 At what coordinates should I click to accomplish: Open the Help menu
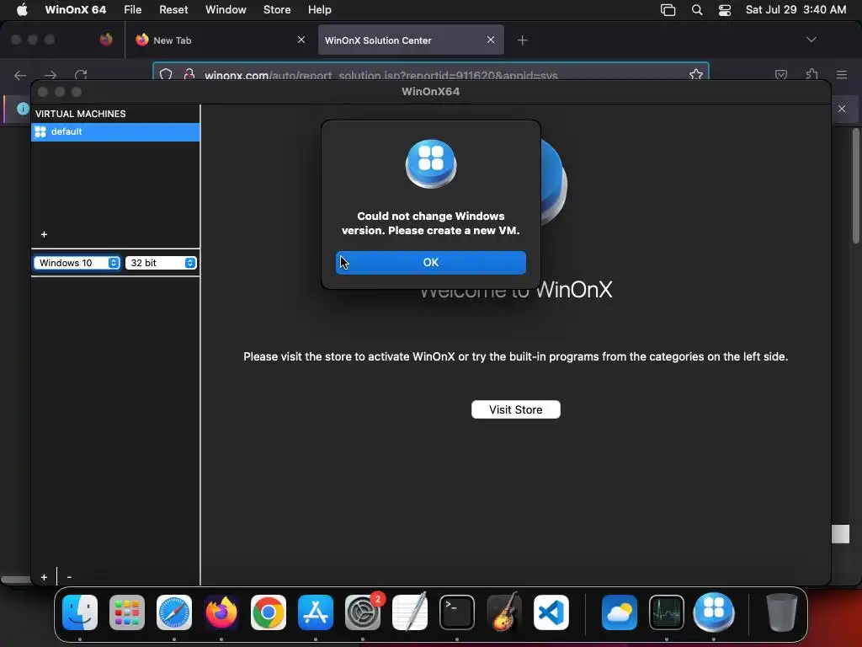tap(319, 10)
